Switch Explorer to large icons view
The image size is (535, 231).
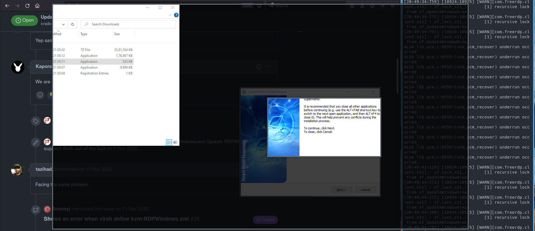coord(175,142)
